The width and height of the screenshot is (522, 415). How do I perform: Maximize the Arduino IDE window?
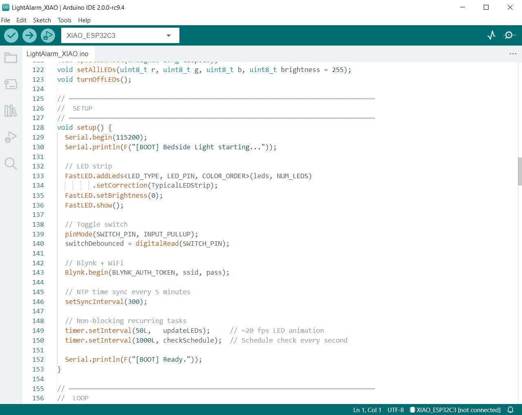[x=486, y=7]
